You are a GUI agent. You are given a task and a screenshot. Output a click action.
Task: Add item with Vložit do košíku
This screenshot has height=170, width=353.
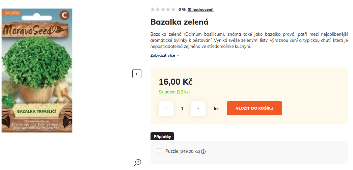coord(254,108)
